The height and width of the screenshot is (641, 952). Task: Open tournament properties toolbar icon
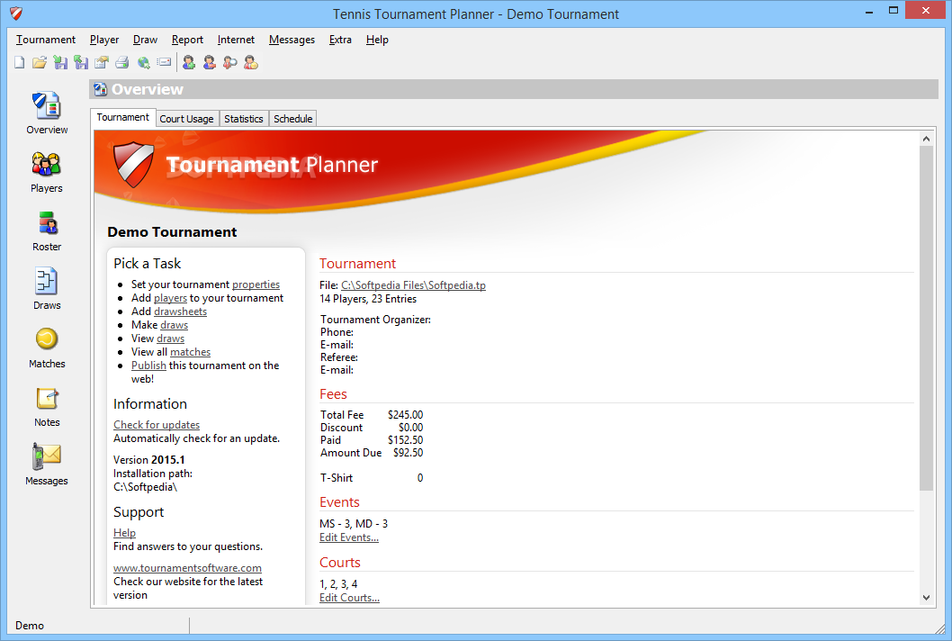[102, 63]
